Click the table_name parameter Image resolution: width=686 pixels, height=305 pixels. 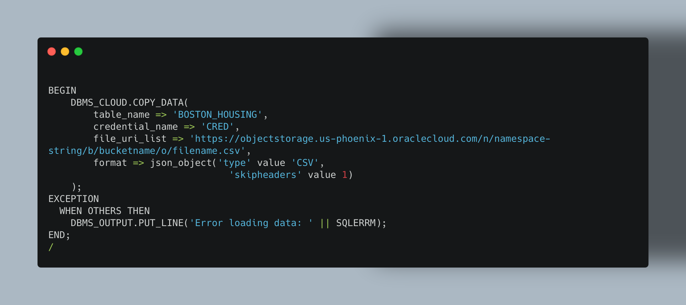[x=122, y=115]
